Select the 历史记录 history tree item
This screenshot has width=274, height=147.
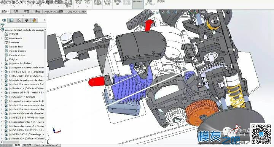(x=14, y=34)
